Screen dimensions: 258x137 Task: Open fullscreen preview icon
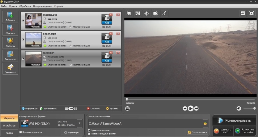(x=251, y=13)
